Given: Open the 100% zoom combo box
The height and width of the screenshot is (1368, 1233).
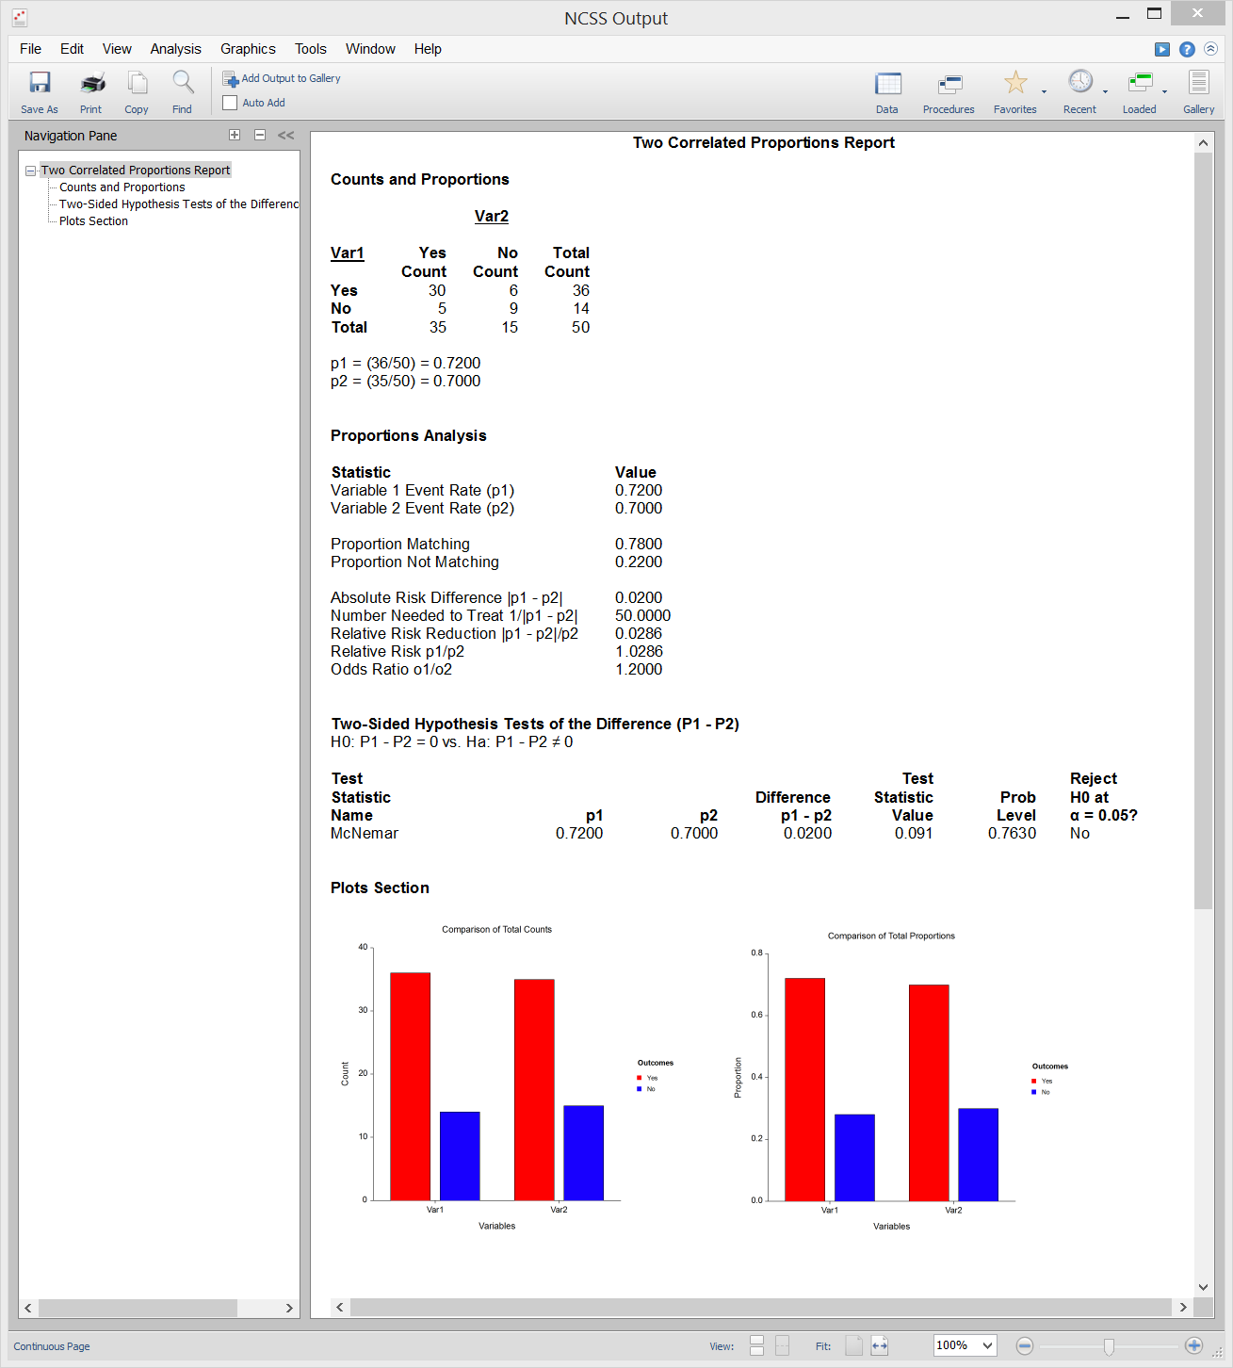Looking at the screenshot, I should tap(965, 1345).
